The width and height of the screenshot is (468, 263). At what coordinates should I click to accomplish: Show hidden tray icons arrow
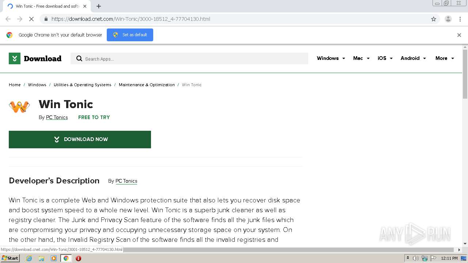click(x=408, y=258)
